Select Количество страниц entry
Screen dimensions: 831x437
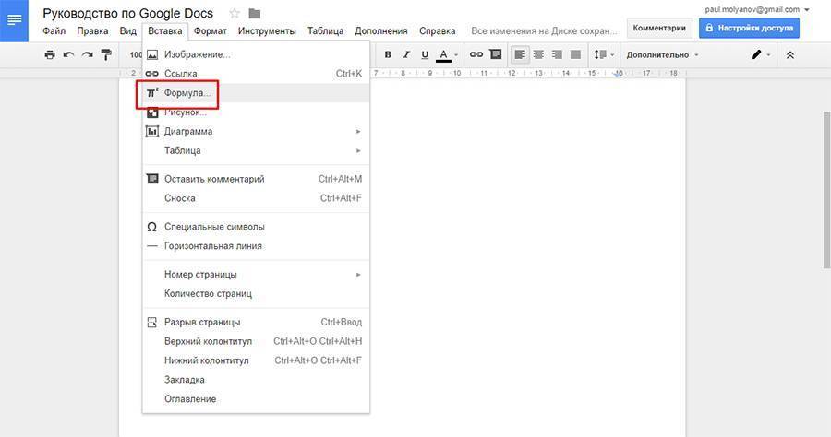point(256,293)
